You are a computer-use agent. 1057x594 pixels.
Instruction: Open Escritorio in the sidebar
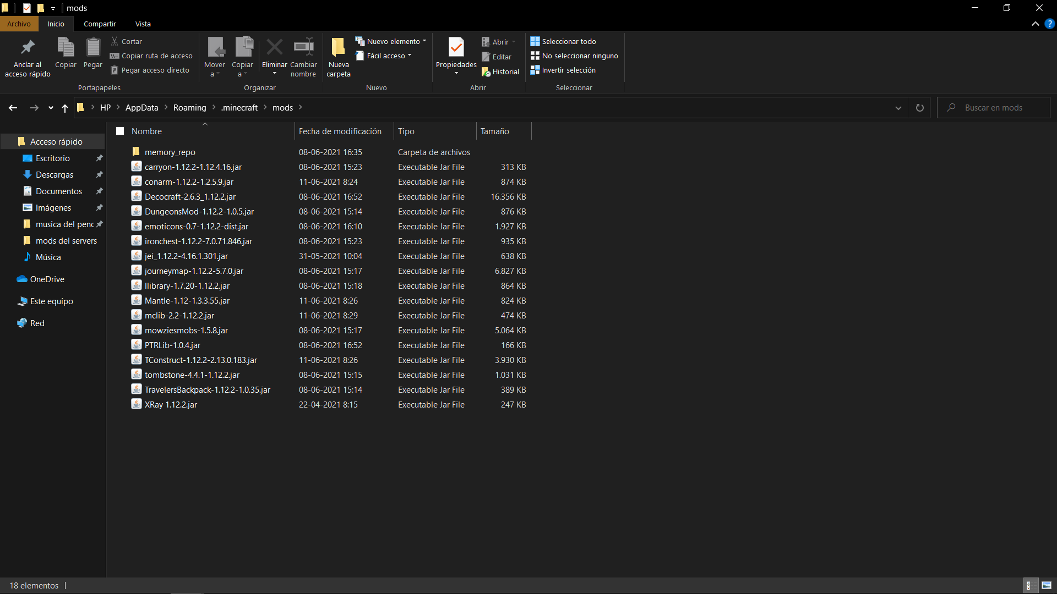pos(53,158)
